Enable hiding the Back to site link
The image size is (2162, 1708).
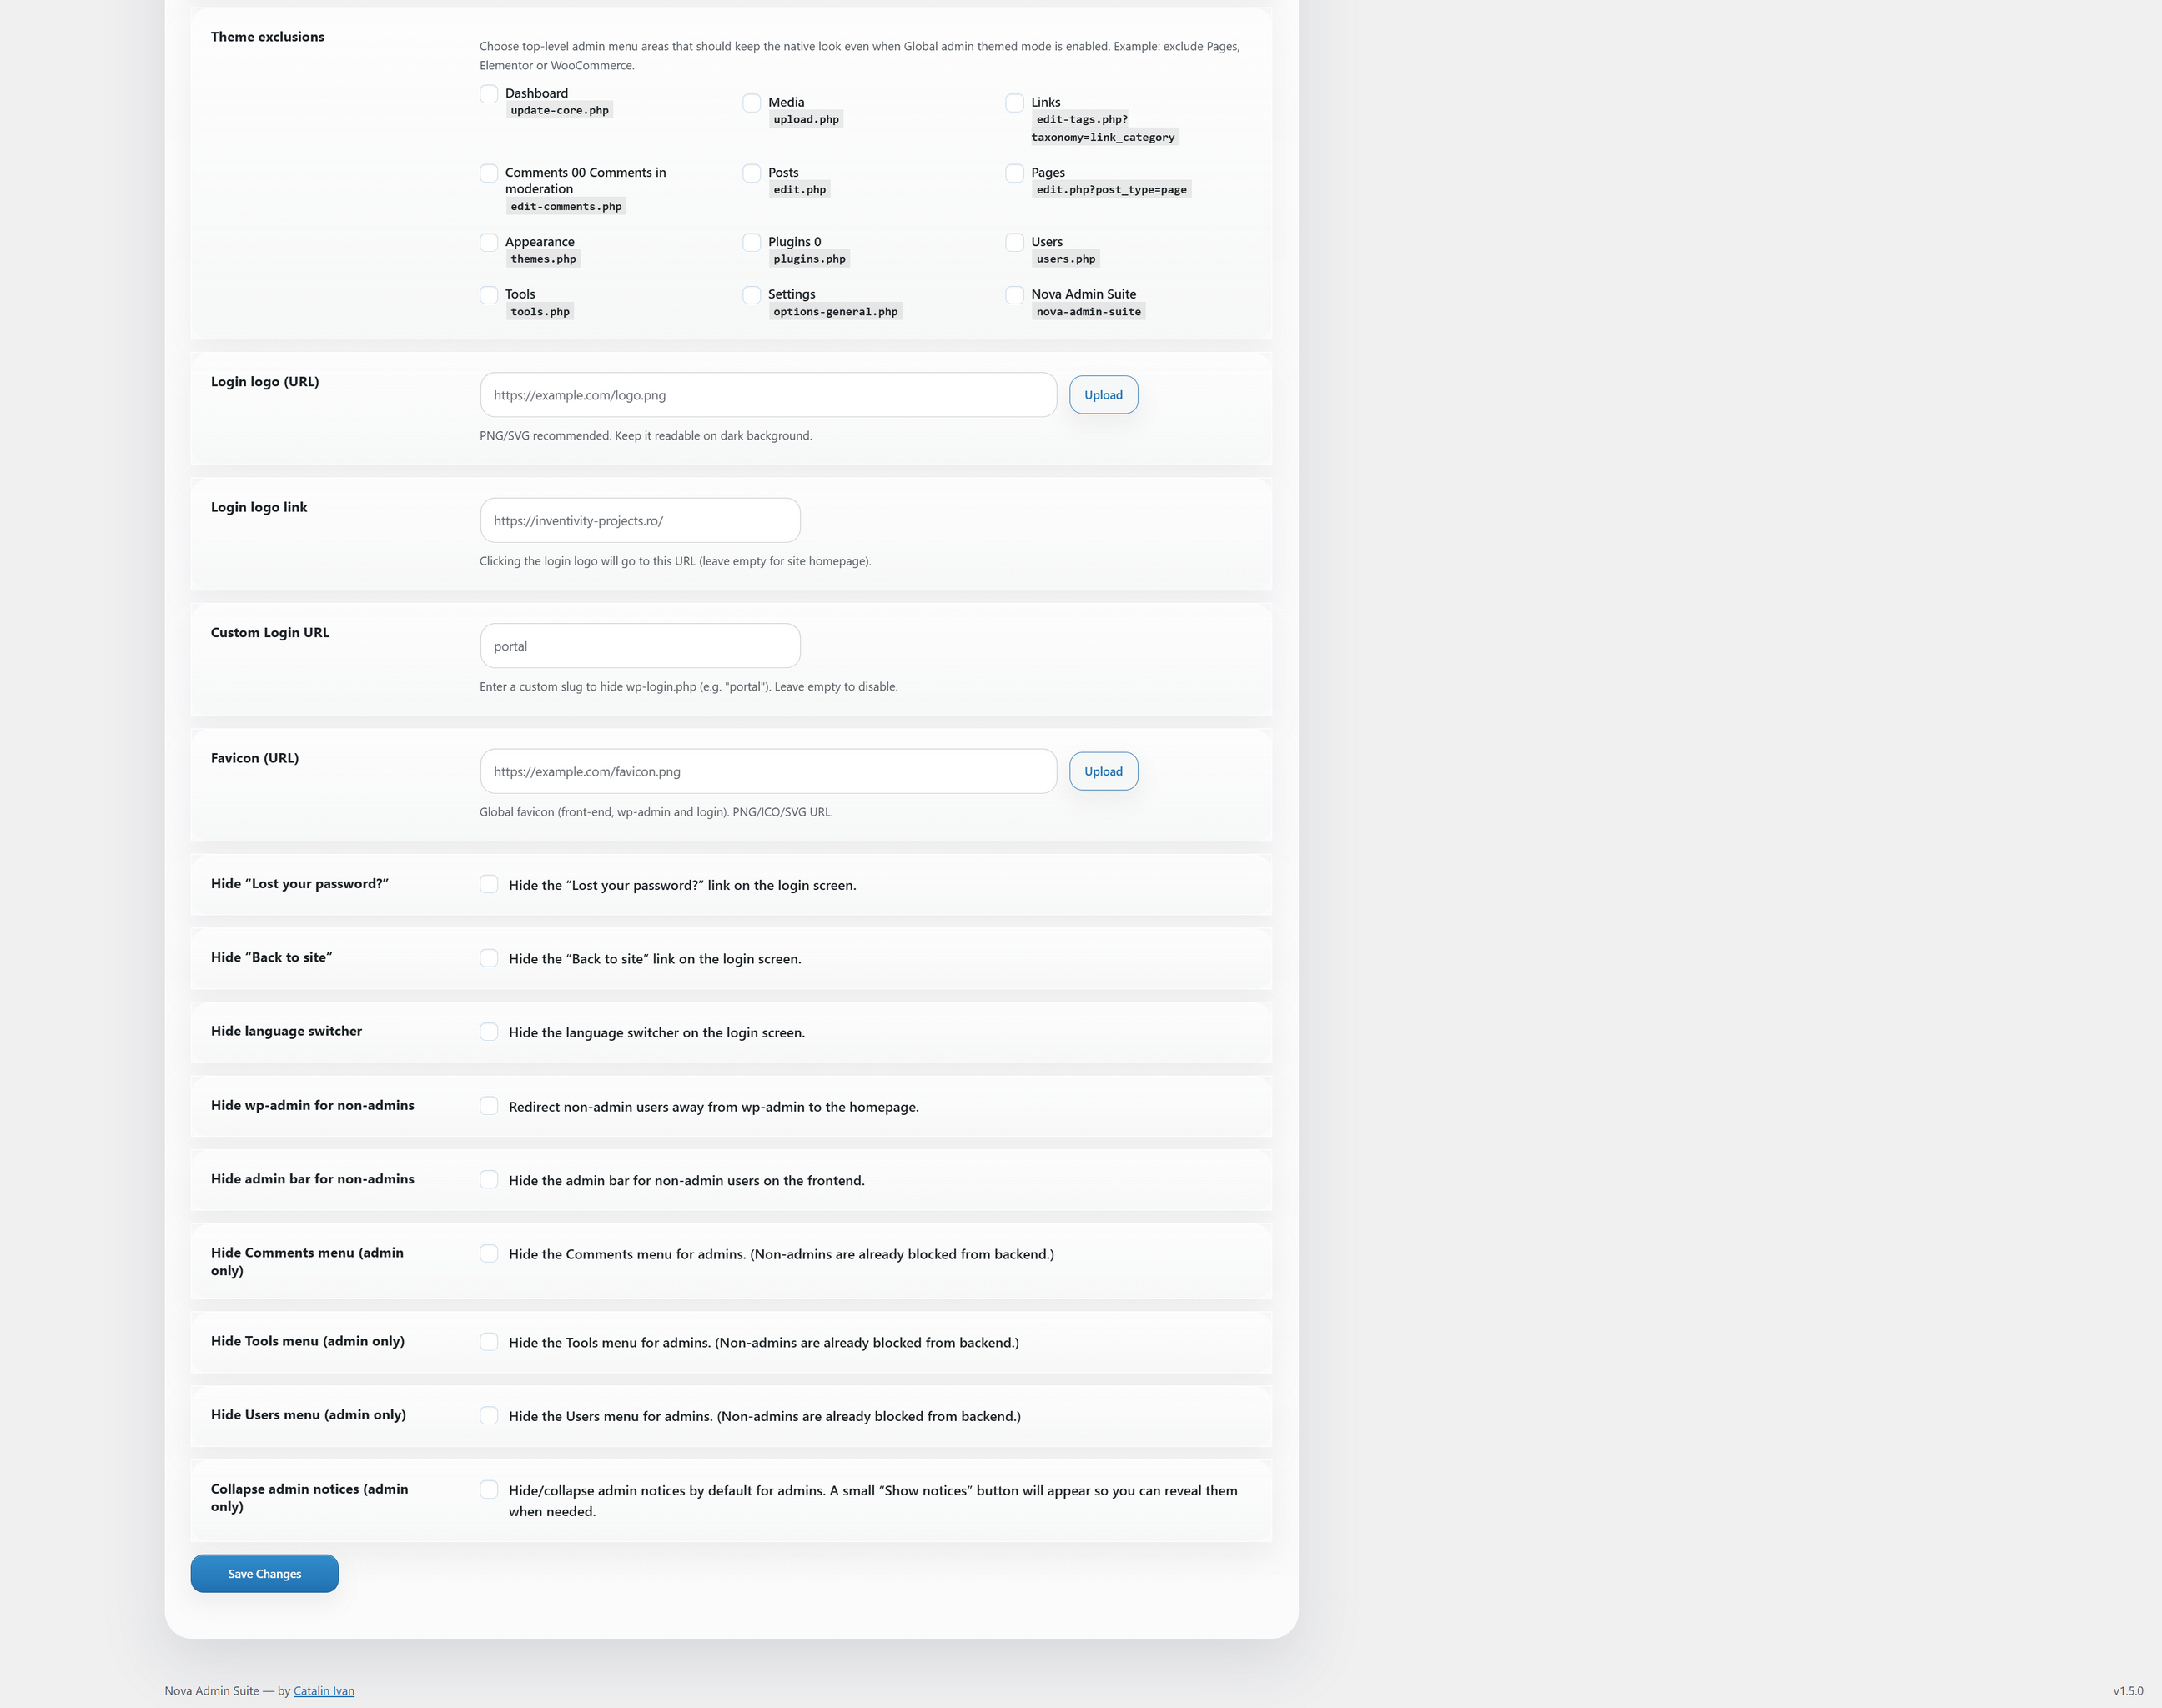489,958
